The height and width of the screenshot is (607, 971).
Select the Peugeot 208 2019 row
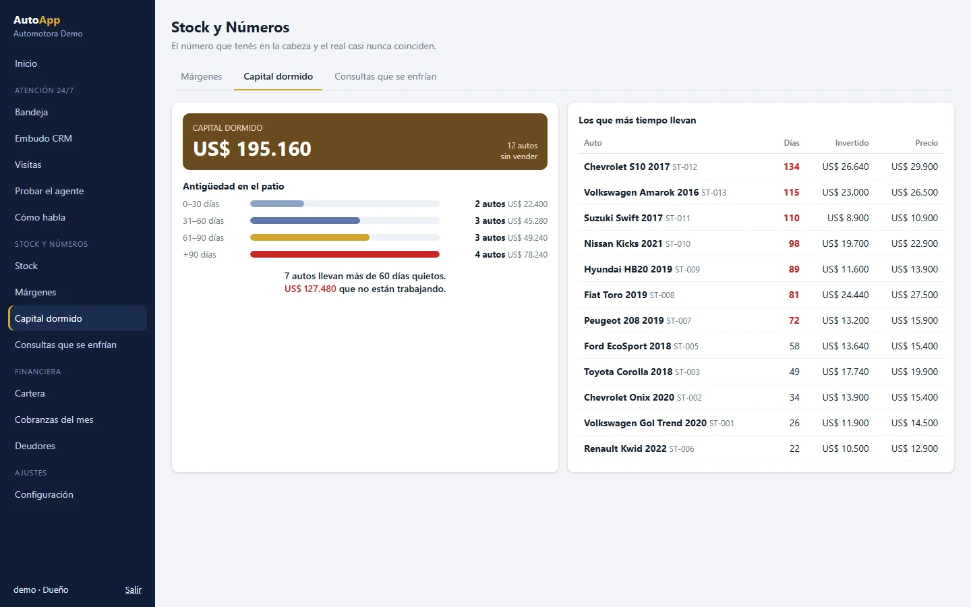tap(761, 320)
